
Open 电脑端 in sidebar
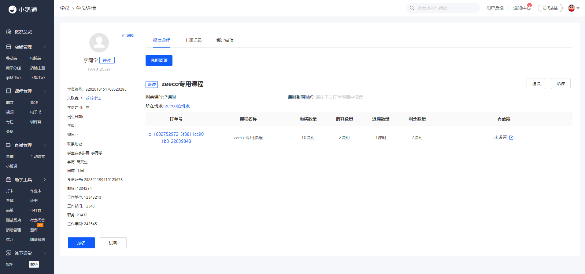coord(36,58)
